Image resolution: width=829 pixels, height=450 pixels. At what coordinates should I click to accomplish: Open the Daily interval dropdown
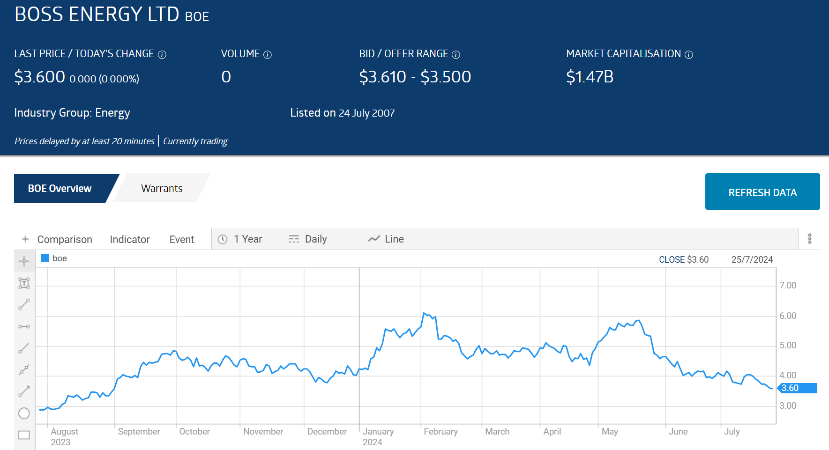pos(308,239)
